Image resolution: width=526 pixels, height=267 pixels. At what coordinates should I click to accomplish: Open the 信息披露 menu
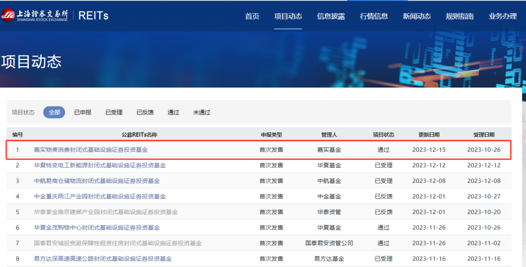click(331, 16)
